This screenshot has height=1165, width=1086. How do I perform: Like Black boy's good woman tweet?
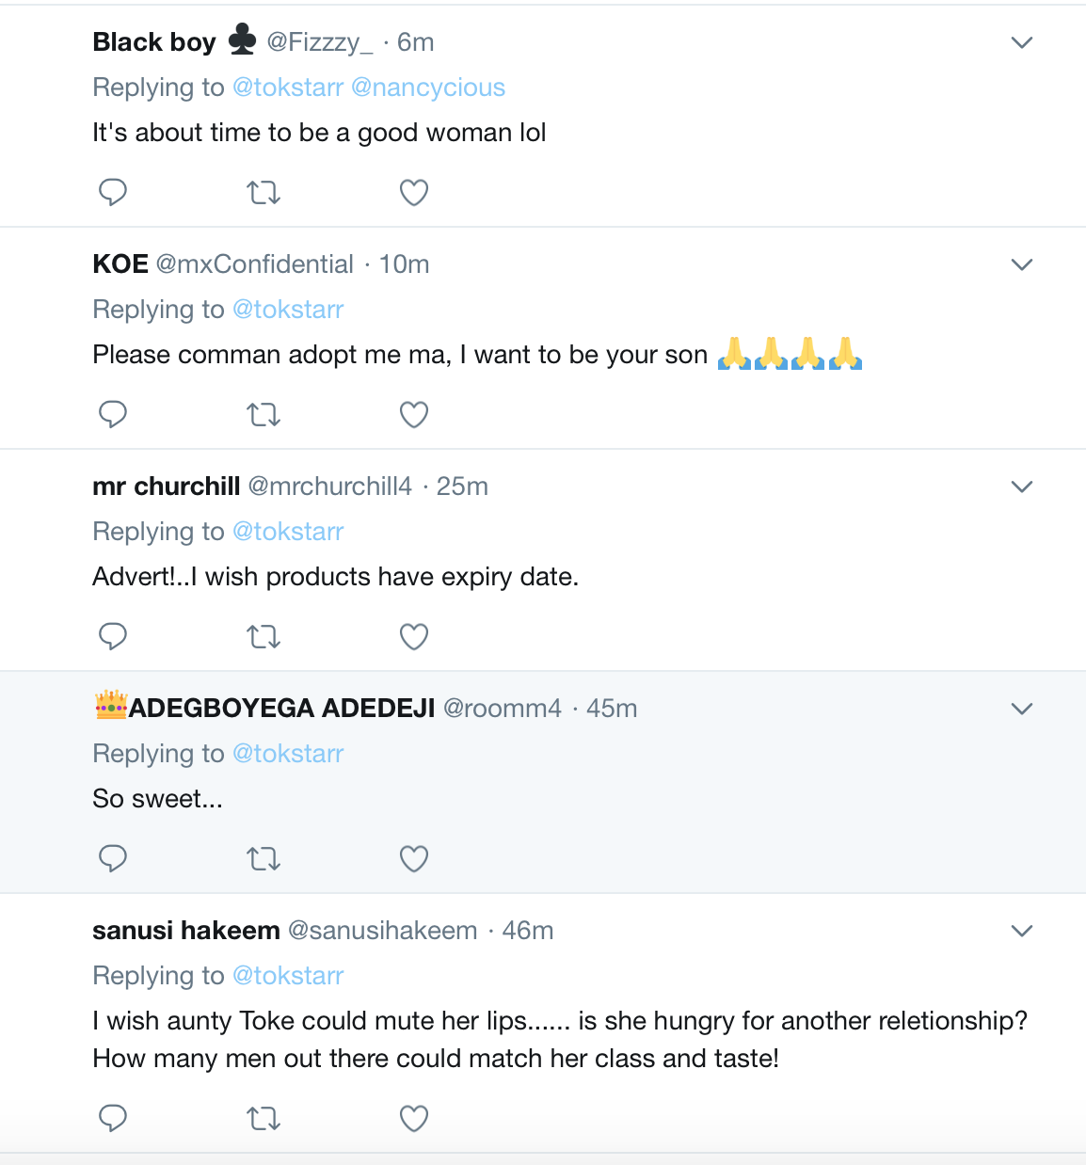pyautogui.click(x=414, y=193)
